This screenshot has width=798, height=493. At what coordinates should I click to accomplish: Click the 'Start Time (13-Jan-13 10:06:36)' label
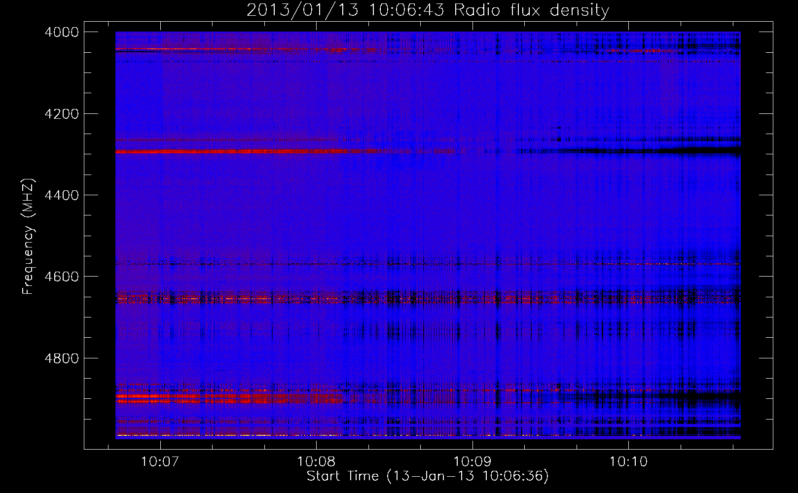point(428,476)
